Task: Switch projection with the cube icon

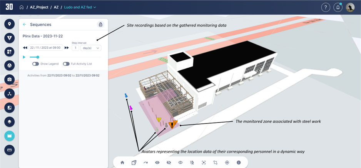Action: (134, 163)
